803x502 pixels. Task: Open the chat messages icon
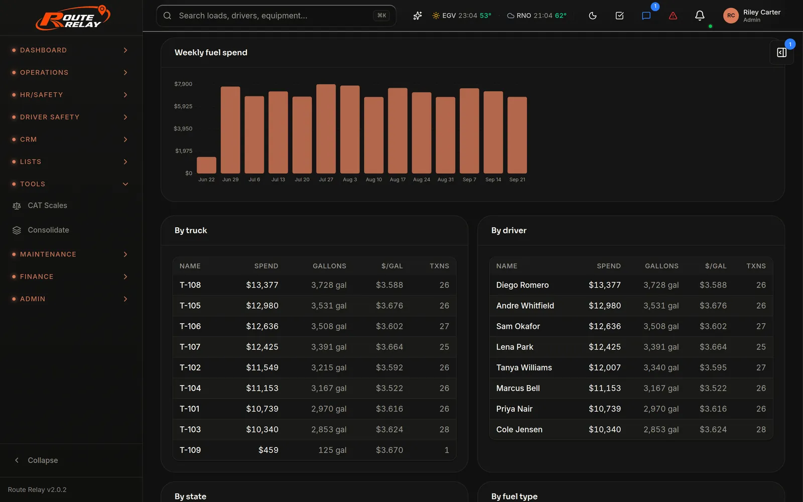[x=646, y=16]
